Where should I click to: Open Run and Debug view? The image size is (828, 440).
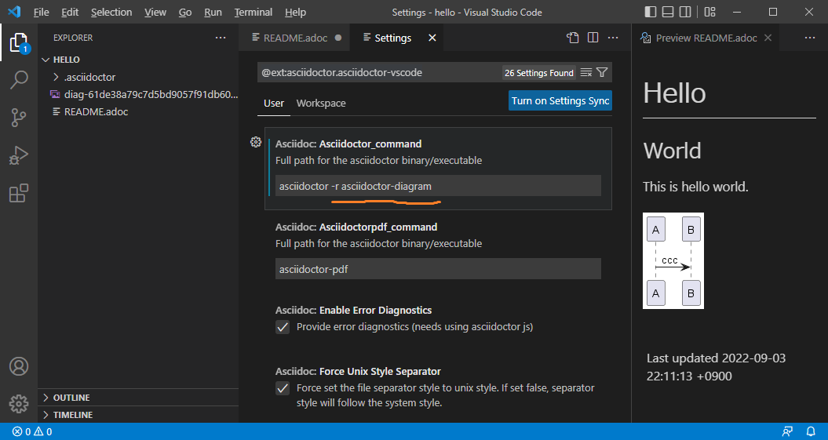point(19,155)
